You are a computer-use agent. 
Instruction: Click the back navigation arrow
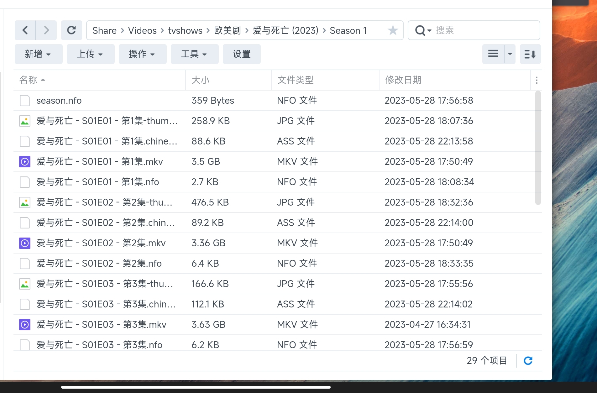(x=25, y=30)
